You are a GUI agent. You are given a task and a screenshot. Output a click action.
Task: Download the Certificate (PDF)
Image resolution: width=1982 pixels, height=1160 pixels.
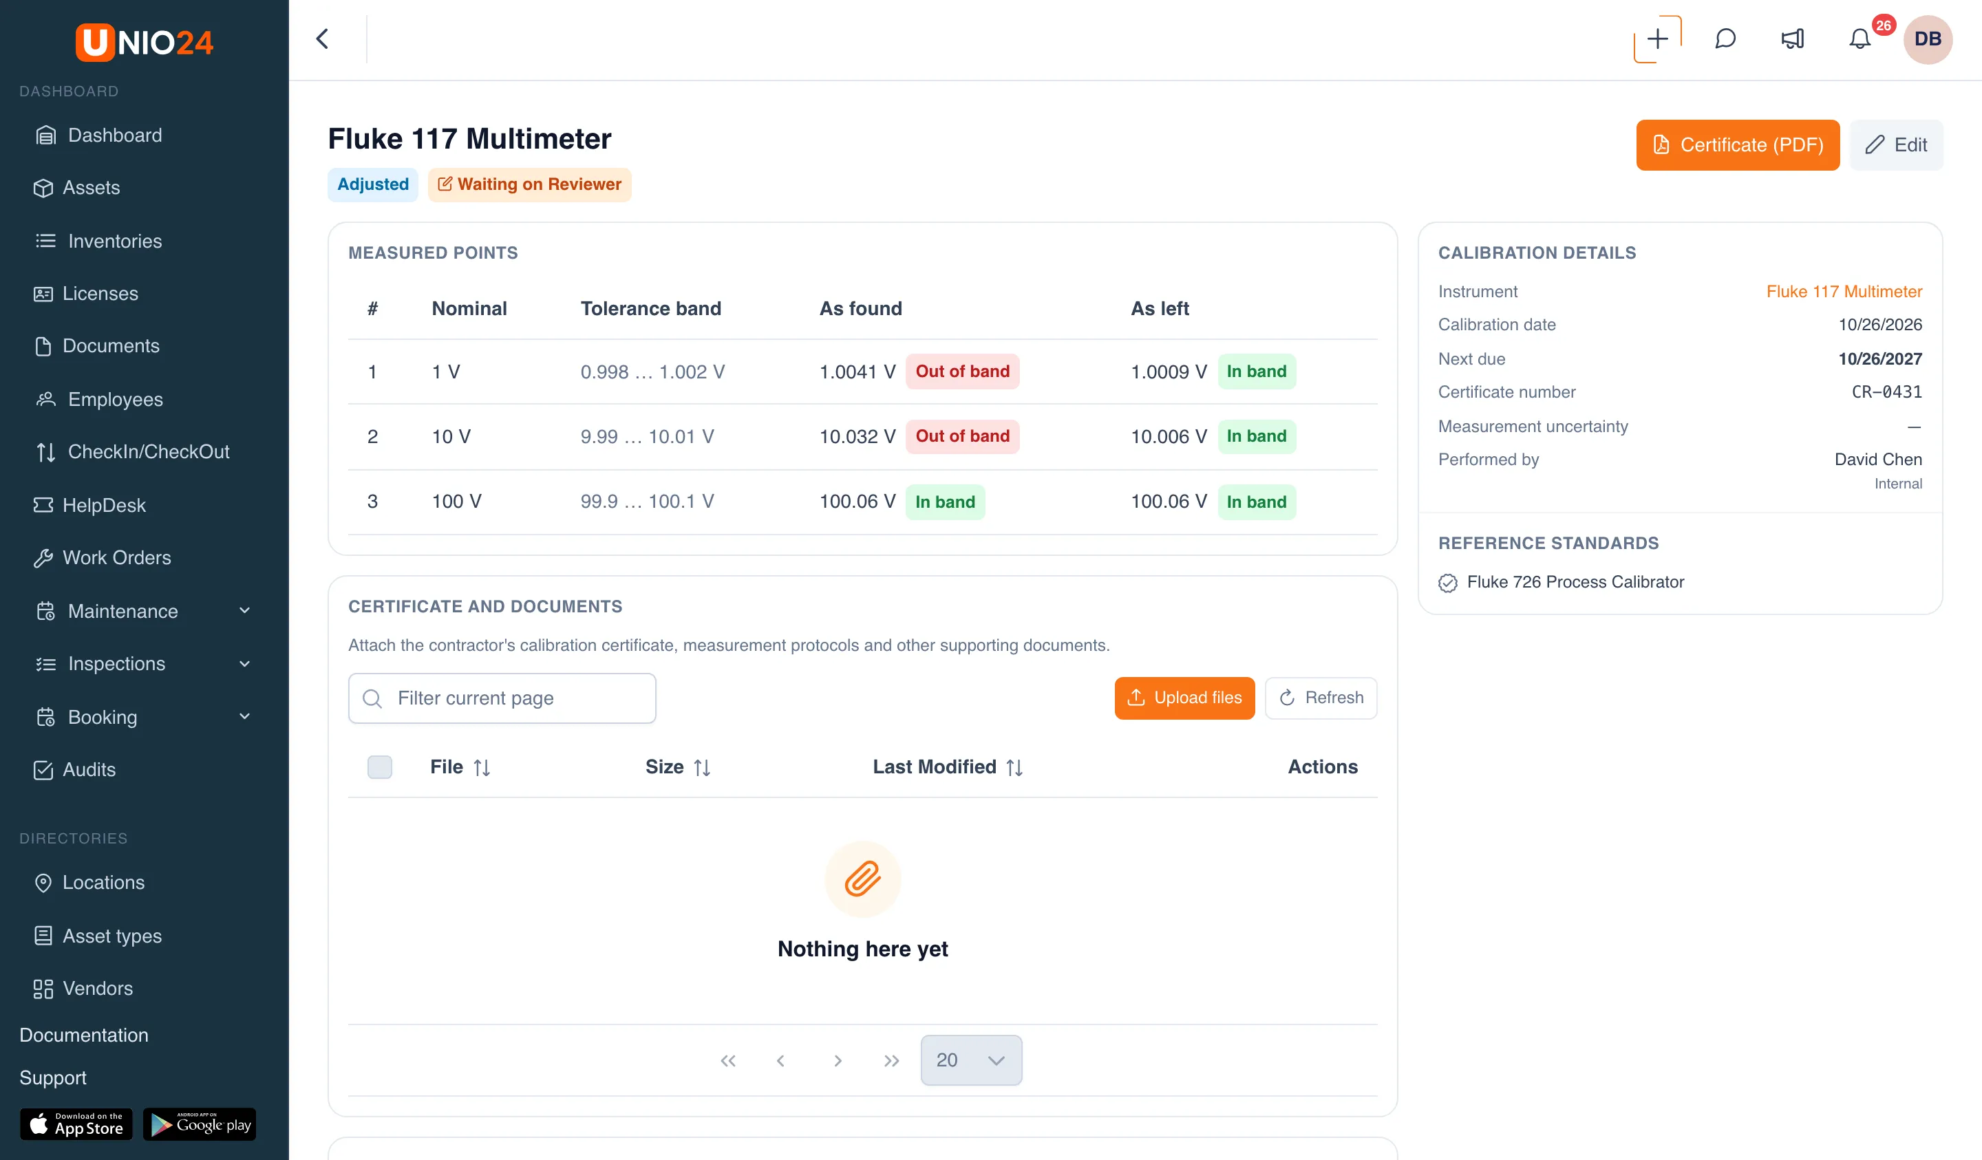(x=1738, y=144)
